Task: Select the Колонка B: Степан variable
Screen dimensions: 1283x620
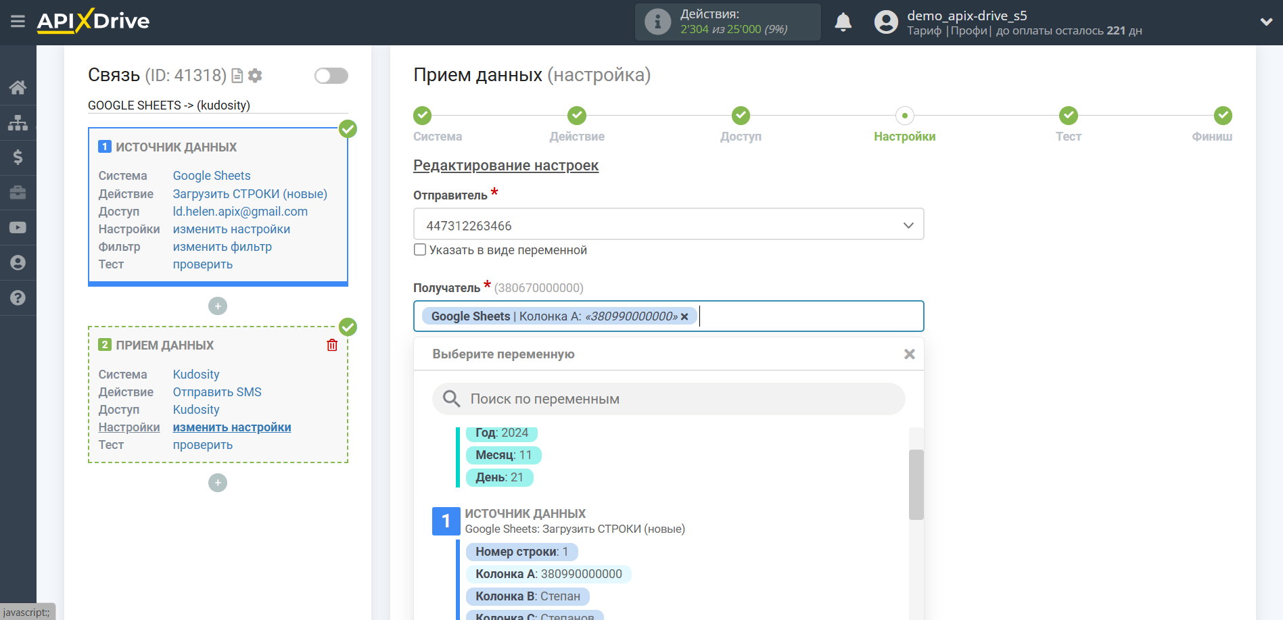Action: coord(528,596)
